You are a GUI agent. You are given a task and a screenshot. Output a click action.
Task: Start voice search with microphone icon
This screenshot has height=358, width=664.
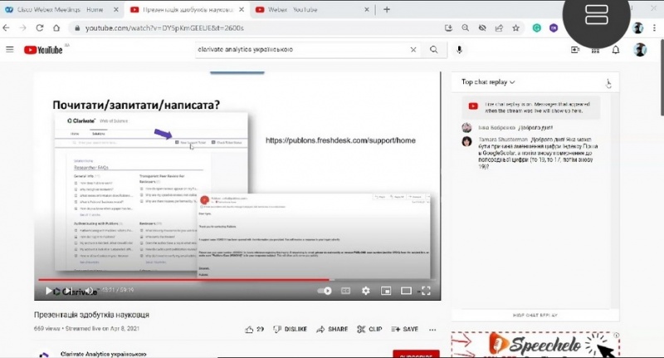coord(459,50)
